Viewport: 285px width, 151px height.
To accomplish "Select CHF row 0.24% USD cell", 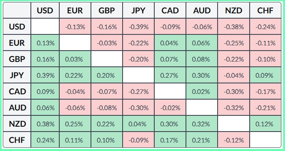I will [x=45, y=140].
